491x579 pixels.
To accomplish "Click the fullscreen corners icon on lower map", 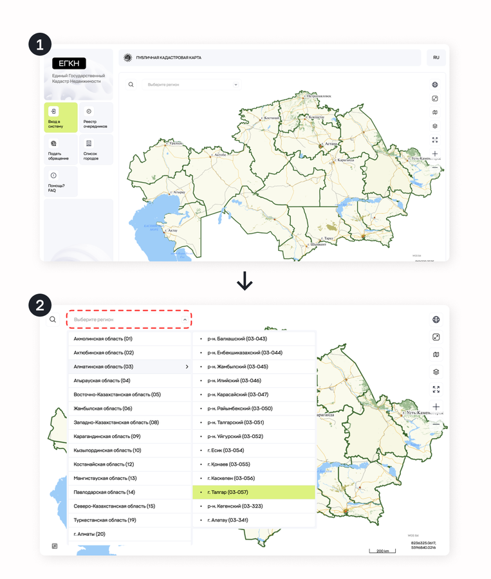I will tap(436, 389).
